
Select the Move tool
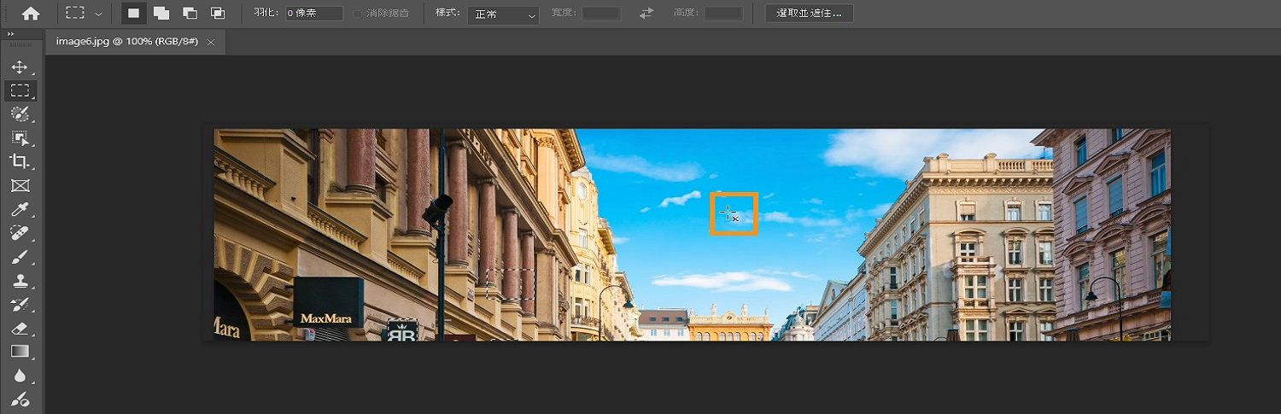point(20,67)
